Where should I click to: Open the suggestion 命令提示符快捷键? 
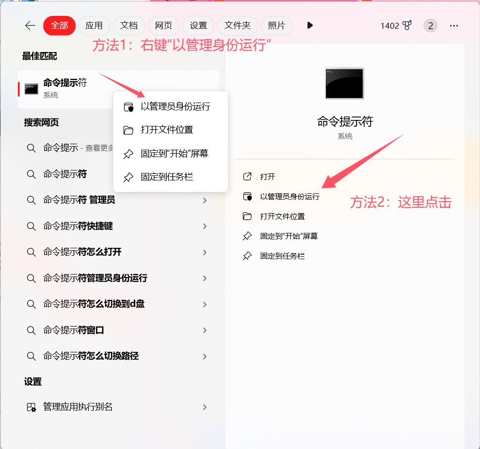pos(118,226)
